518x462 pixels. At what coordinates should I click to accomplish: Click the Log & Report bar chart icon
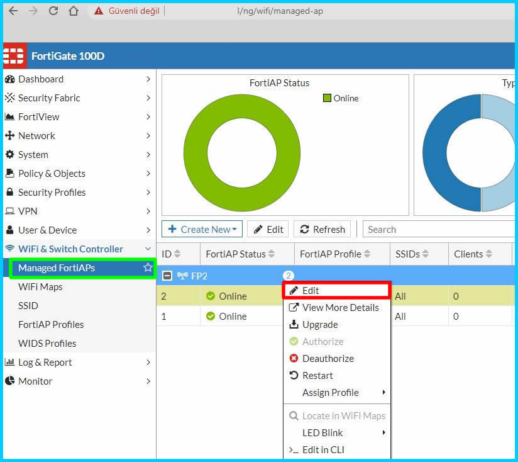pyautogui.click(x=10, y=362)
